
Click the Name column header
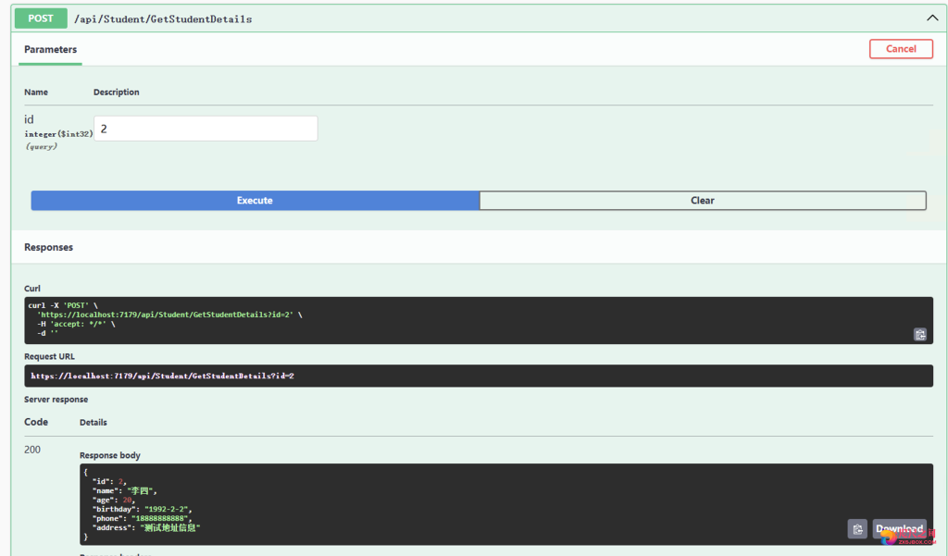[x=36, y=93]
